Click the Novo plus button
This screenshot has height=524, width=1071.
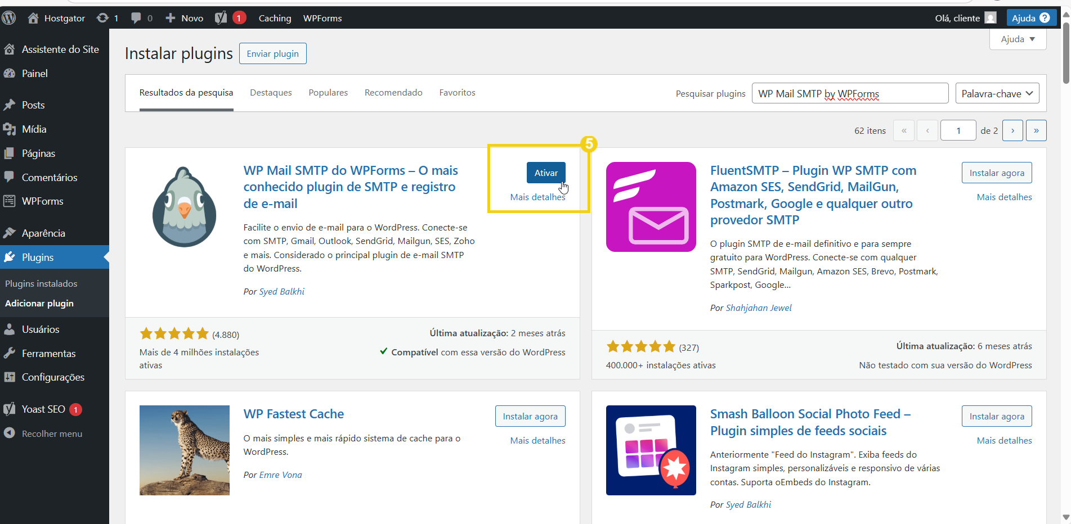coord(184,18)
